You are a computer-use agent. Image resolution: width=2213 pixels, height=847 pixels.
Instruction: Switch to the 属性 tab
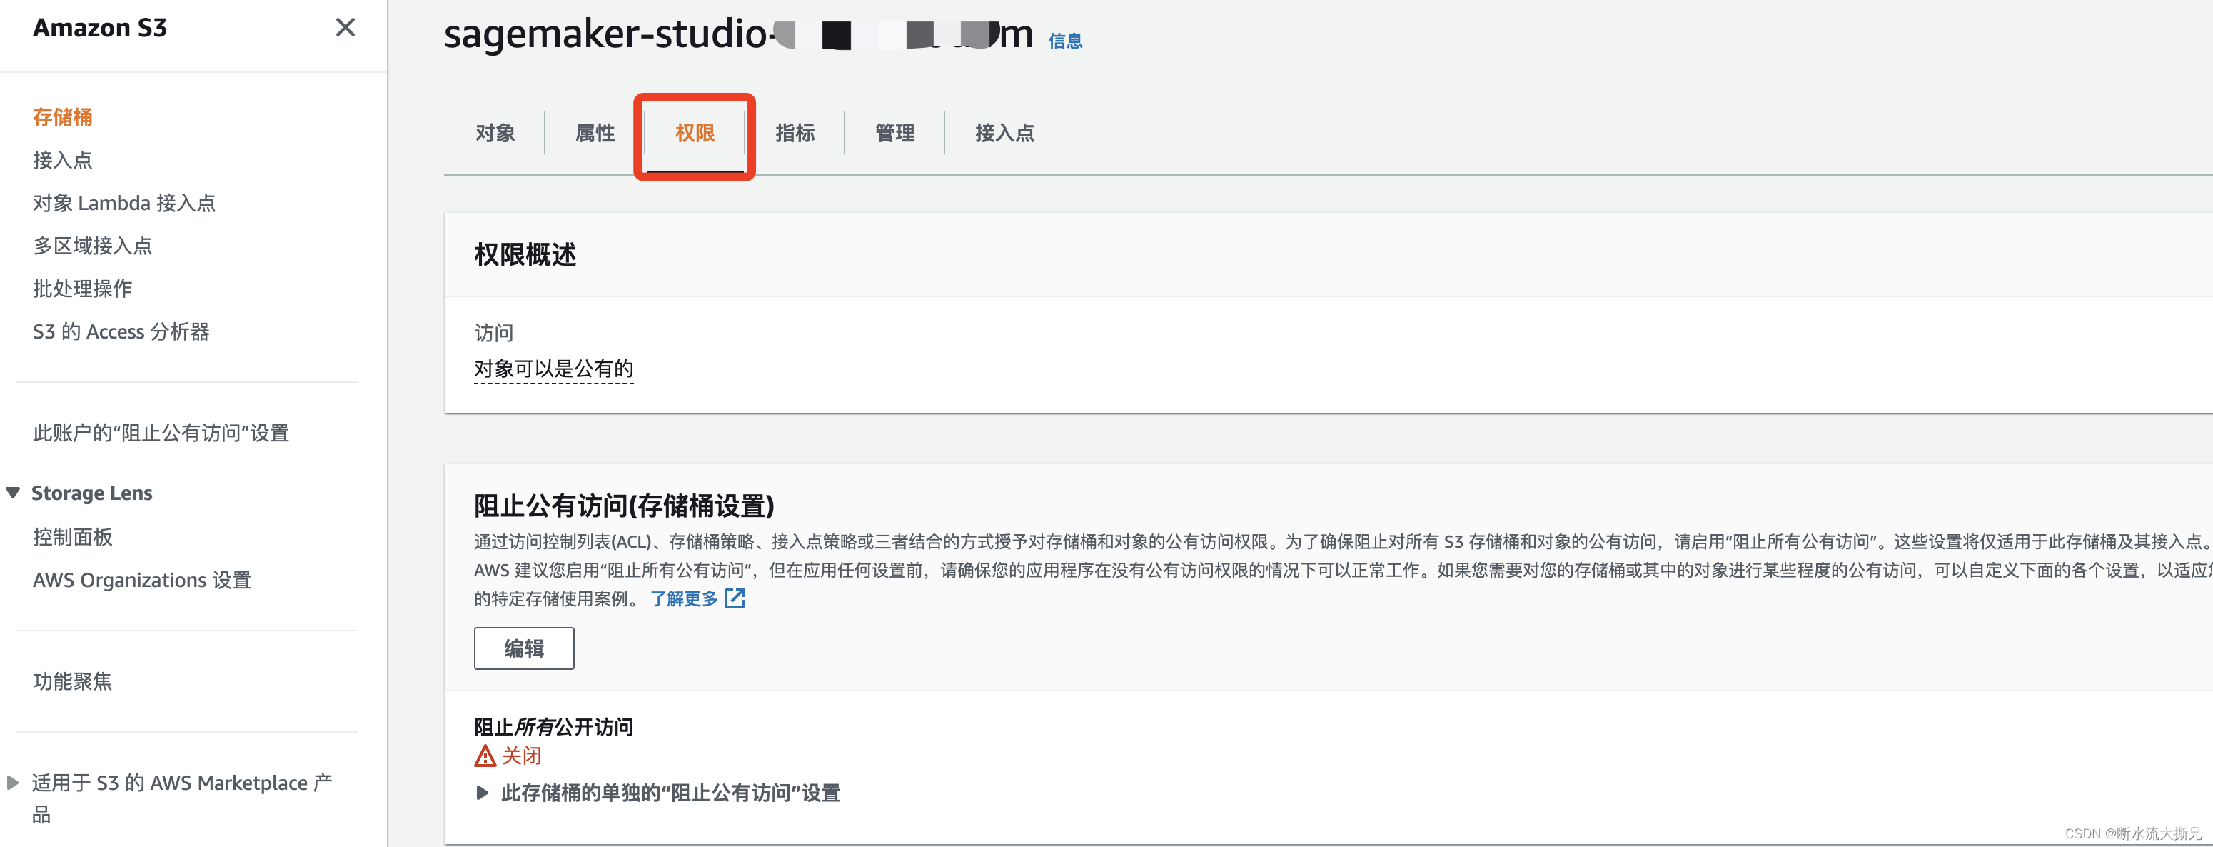pyautogui.click(x=595, y=133)
